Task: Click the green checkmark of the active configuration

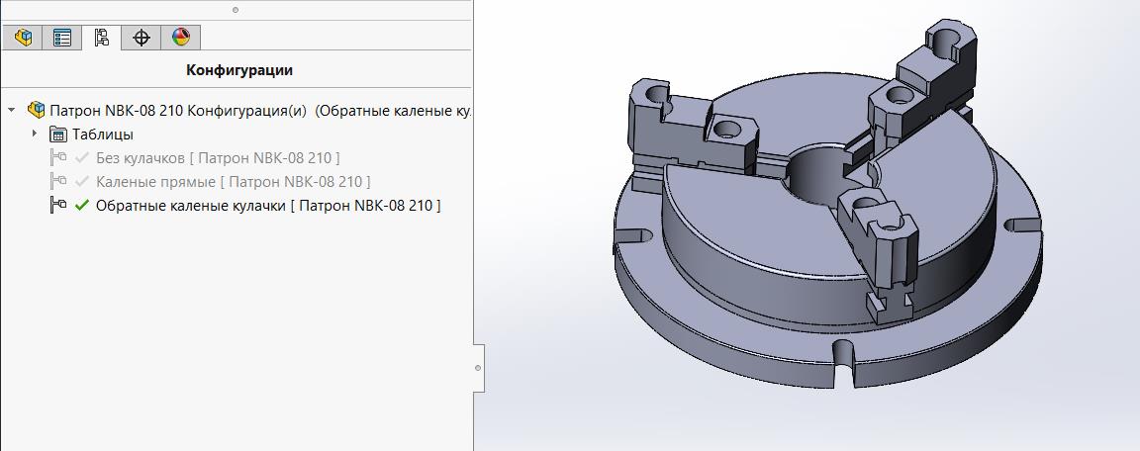Action: coord(82,206)
